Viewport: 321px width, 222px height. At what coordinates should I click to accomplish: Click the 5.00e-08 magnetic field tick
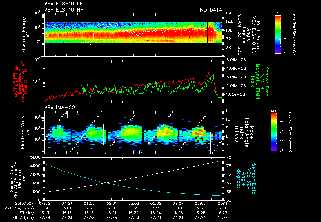point(236,60)
